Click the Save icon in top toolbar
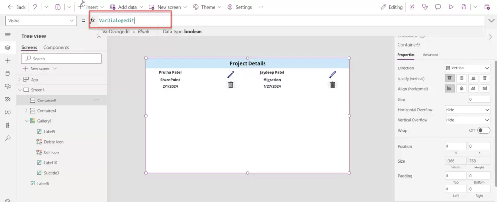The width and height of the screenshot is (497, 202). click(x=464, y=7)
